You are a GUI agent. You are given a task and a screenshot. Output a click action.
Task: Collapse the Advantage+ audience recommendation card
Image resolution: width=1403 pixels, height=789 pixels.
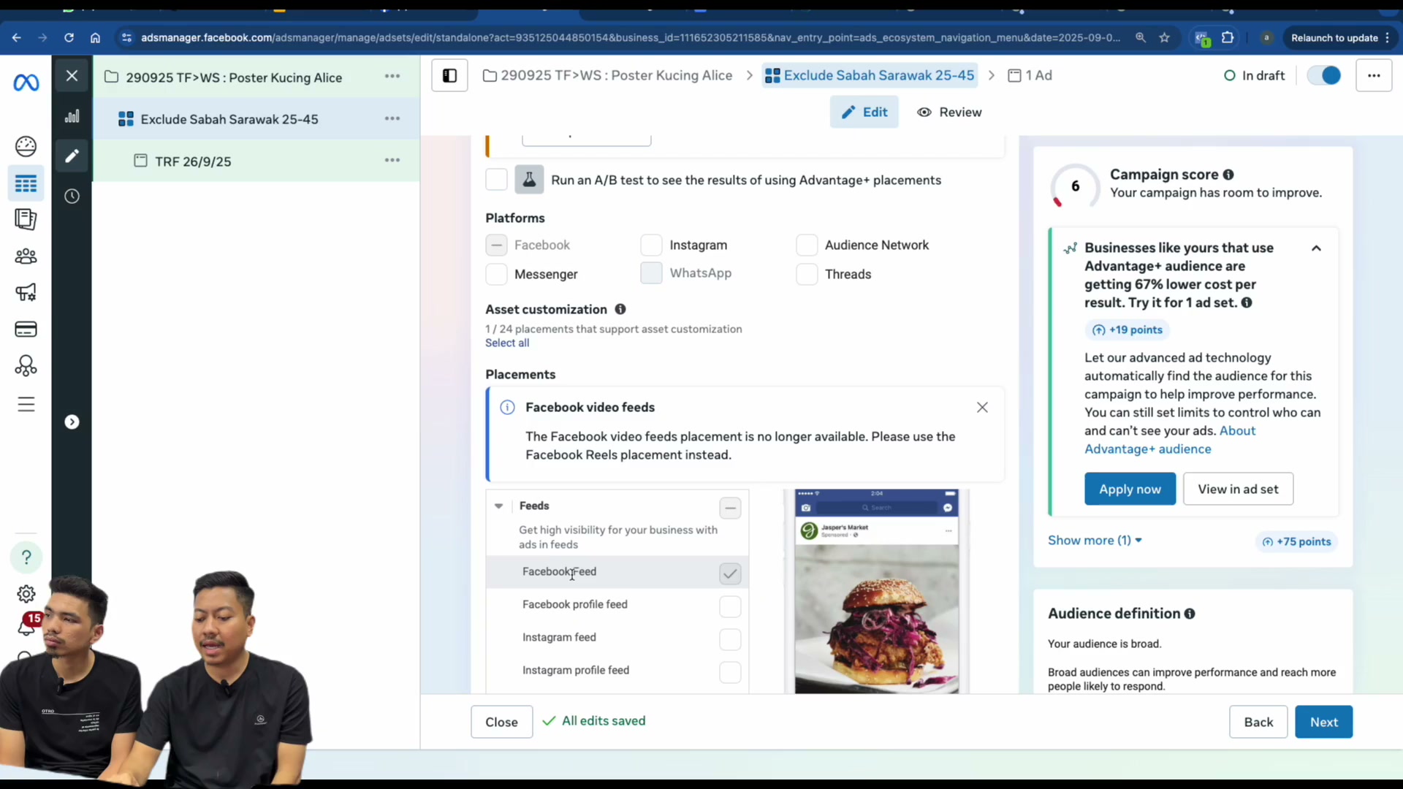[1316, 248]
